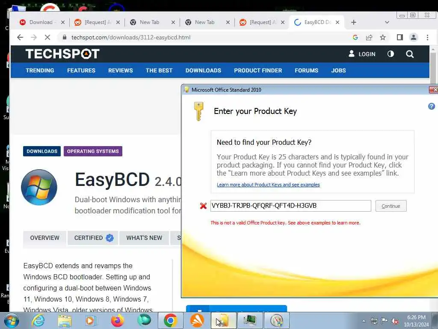Open Firefox from the taskbar
The height and width of the screenshot is (329, 438).
click(x=117, y=320)
